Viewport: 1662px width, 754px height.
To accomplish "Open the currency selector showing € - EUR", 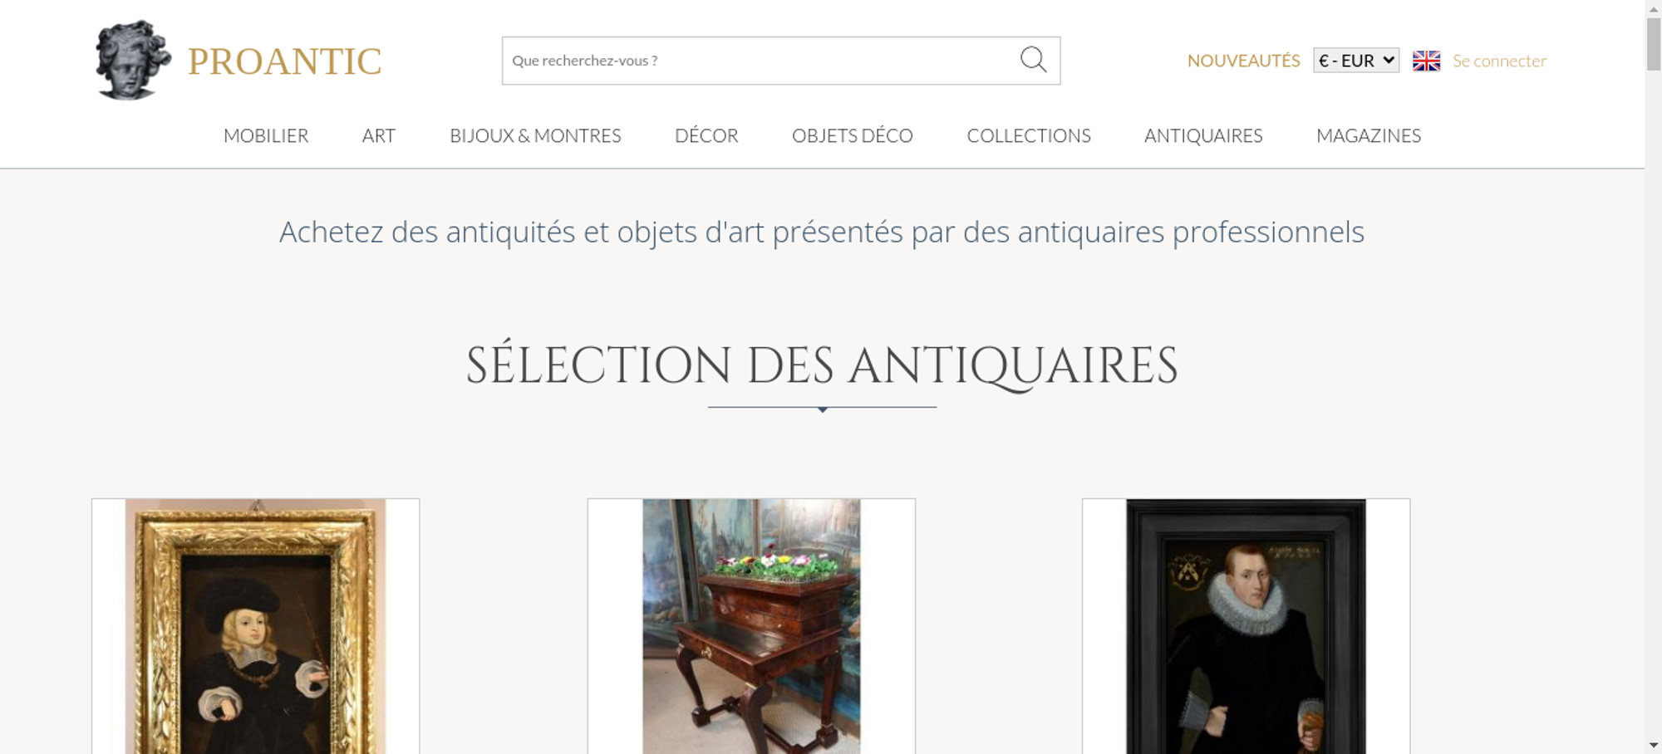I will coord(1356,61).
